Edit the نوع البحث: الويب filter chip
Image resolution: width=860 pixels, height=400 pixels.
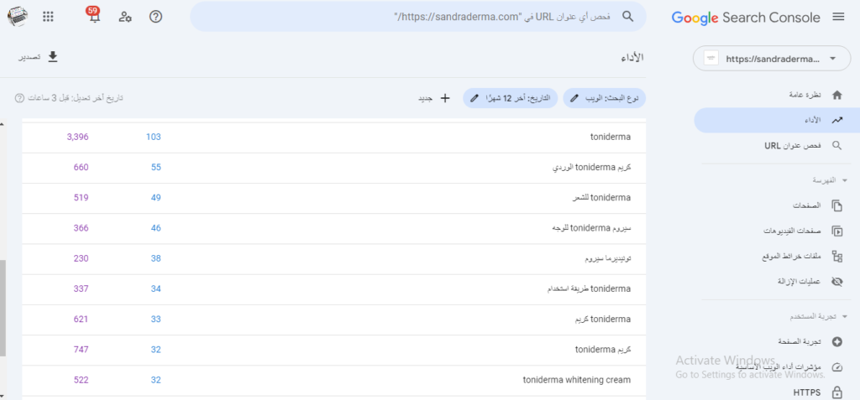click(604, 98)
